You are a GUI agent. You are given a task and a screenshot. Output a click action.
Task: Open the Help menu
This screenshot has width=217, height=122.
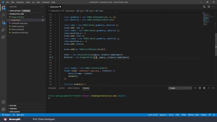tap(53, 2)
